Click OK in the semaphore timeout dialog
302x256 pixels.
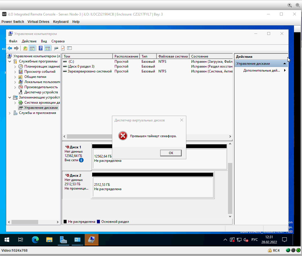click(x=171, y=153)
